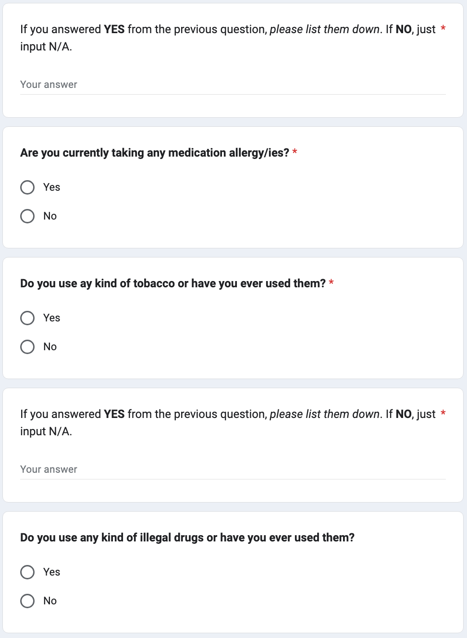
Task: Focus the answer field below the tobacco follow-up question
Action: coord(233,470)
